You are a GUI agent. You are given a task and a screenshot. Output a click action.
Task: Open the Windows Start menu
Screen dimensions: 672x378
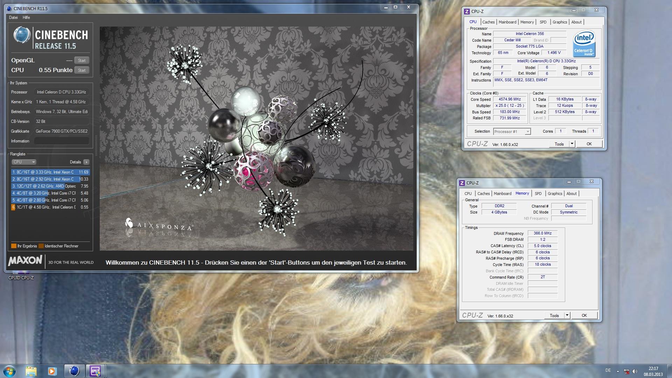[9, 371]
